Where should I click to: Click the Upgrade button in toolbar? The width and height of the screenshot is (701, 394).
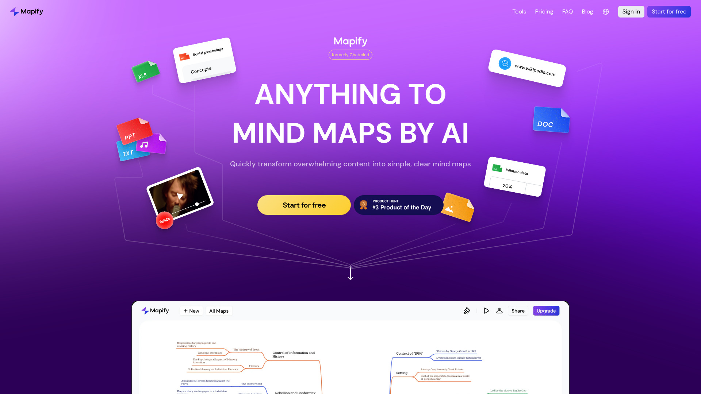pyautogui.click(x=546, y=311)
